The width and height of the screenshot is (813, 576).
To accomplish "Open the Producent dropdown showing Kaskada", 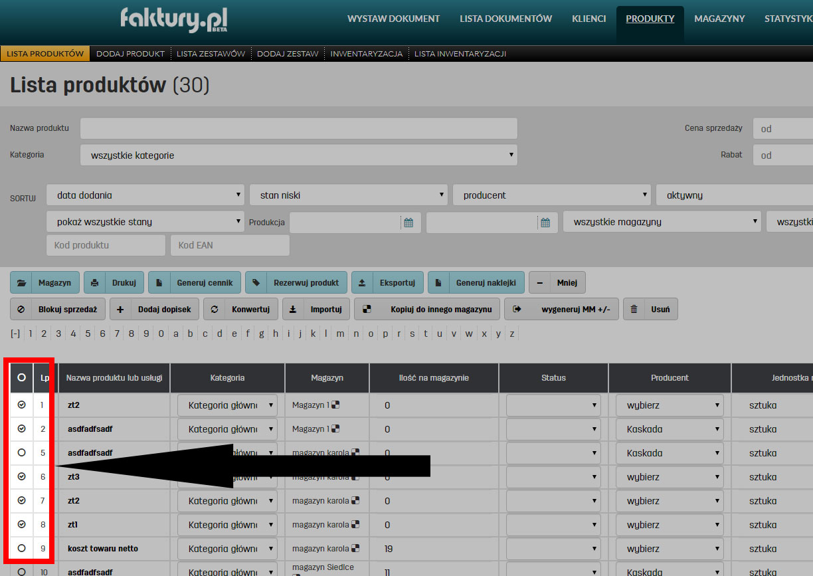I will pos(669,429).
